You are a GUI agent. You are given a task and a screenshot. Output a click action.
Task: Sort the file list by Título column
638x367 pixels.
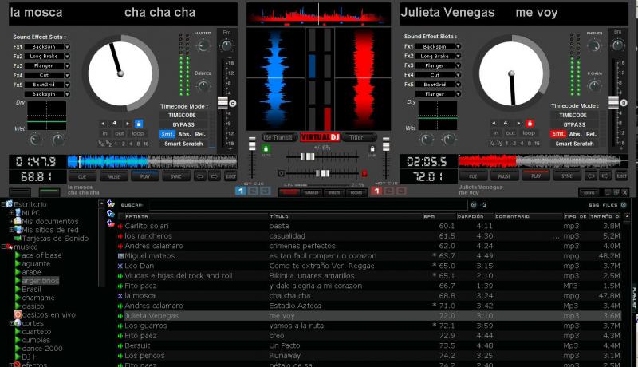pyautogui.click(x=345, y=216)
